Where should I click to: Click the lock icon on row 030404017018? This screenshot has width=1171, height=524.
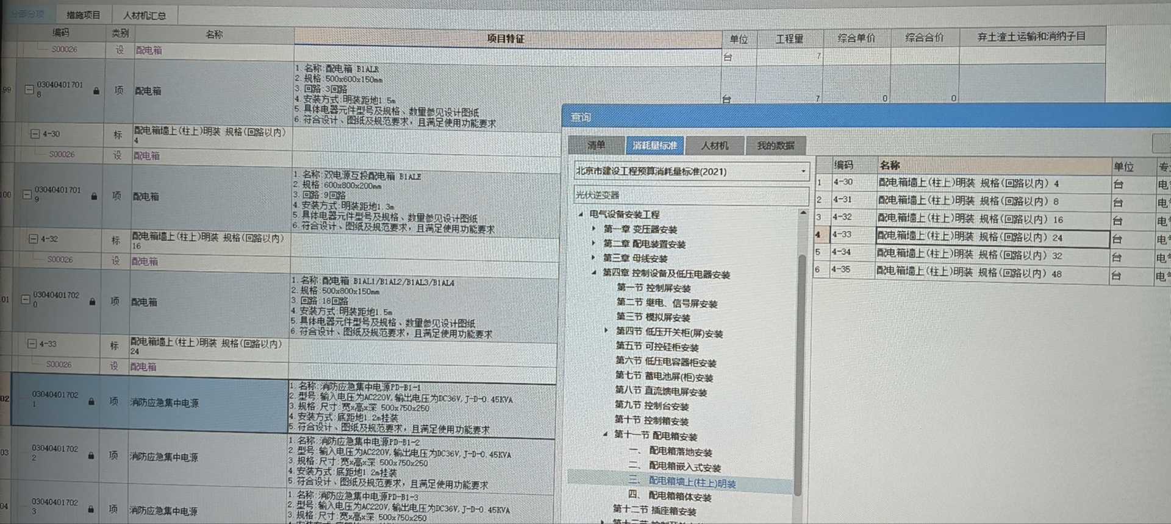96,91
